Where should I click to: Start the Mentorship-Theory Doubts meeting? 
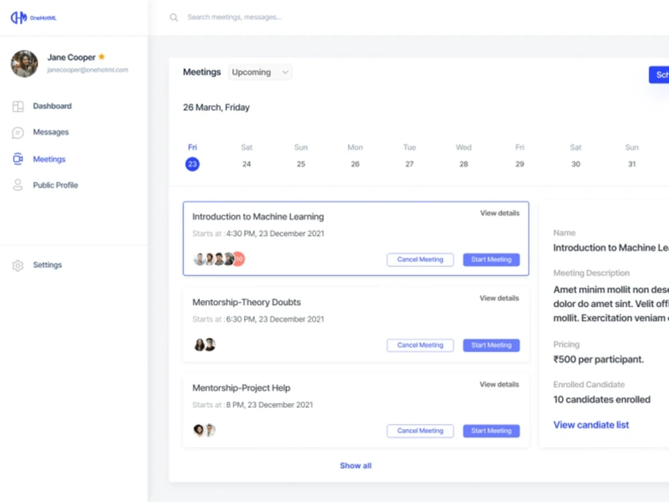point(492,345)
